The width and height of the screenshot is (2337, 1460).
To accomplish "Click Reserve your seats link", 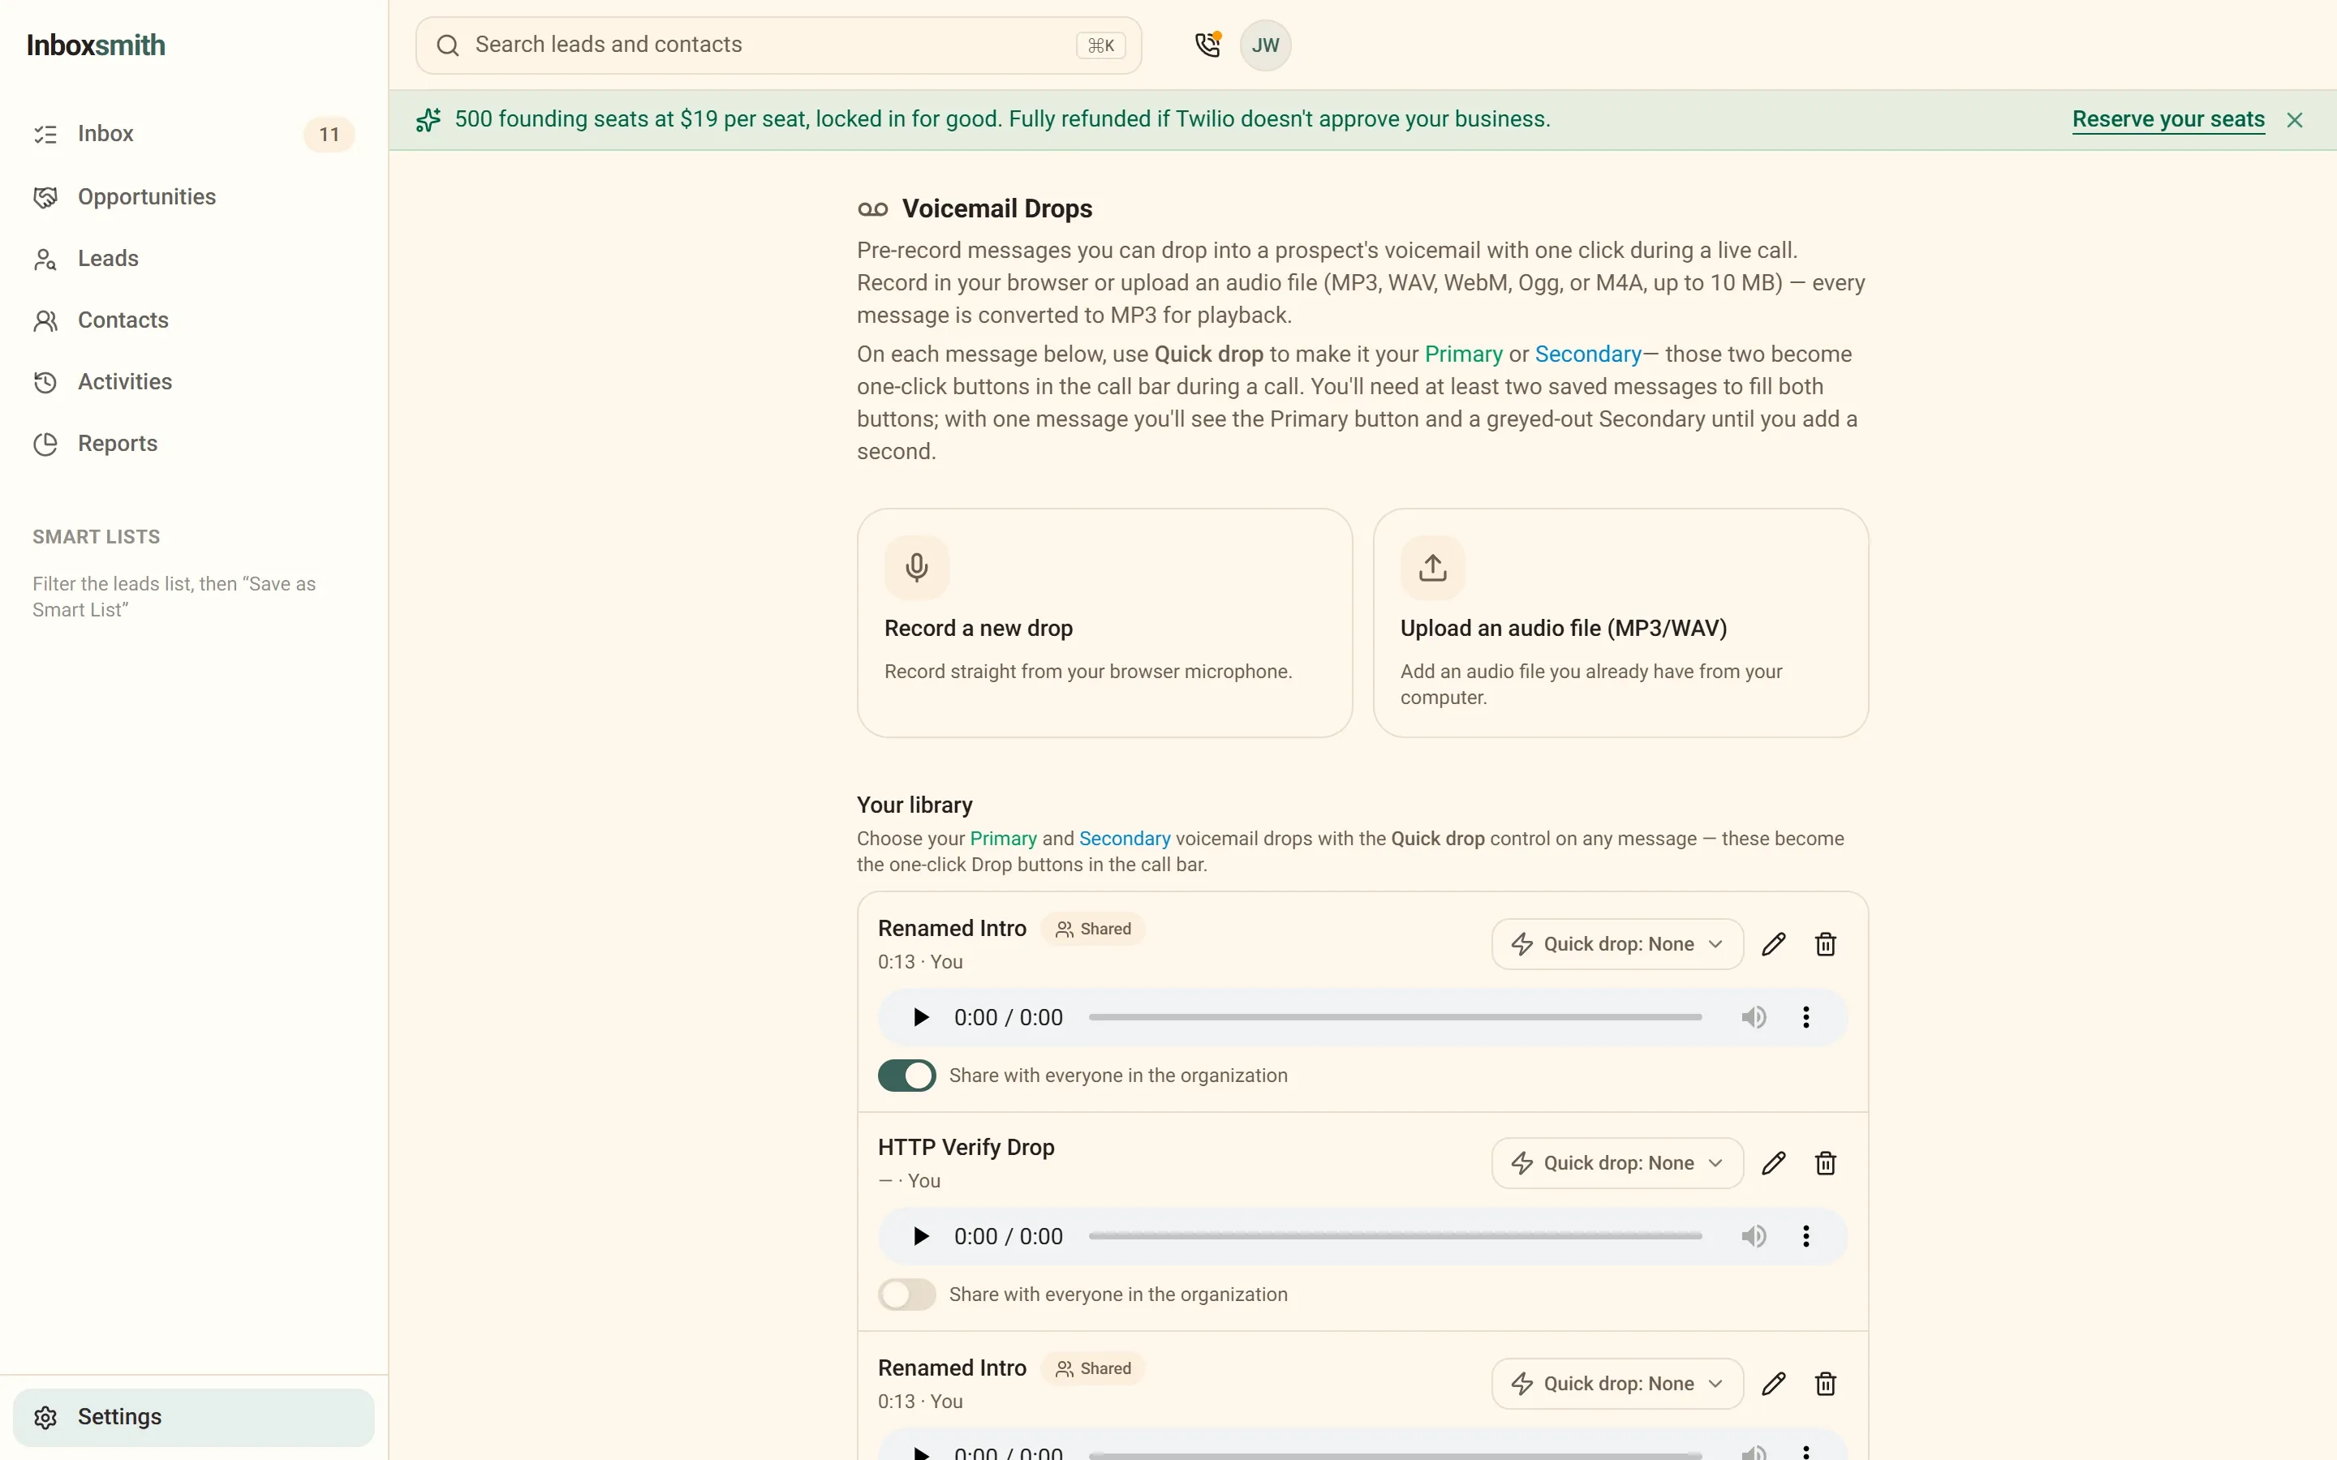I will [2168, 120].
